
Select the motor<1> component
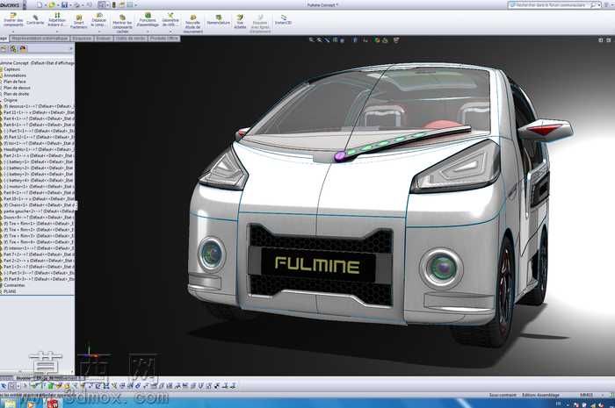pyautogui.click(x=39, y=186)
